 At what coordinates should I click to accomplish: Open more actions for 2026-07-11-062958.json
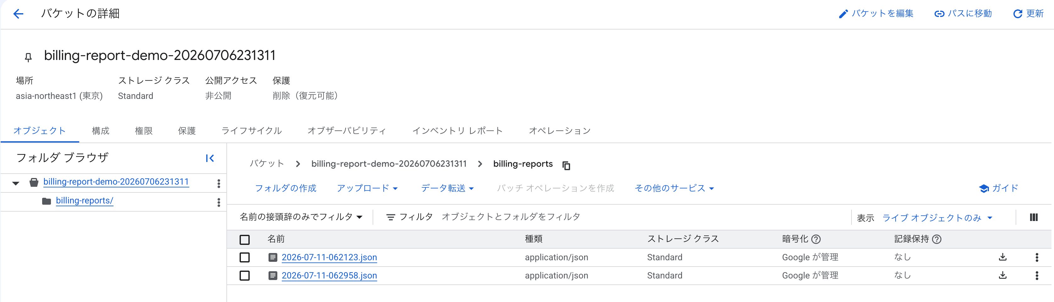click(x=1037, y=275)
